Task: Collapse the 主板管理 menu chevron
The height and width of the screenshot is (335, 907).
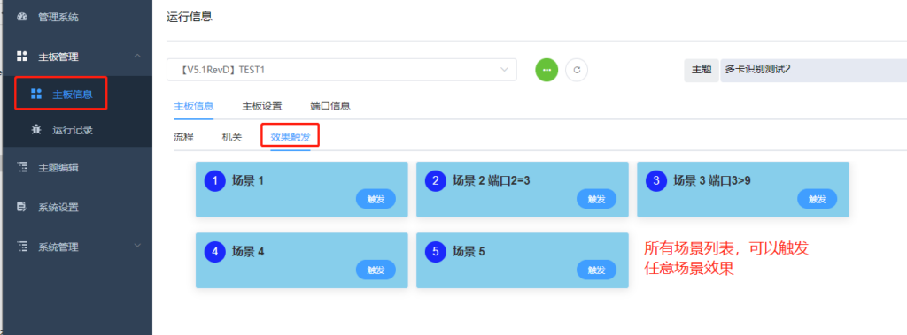Action: pos(137,56)
